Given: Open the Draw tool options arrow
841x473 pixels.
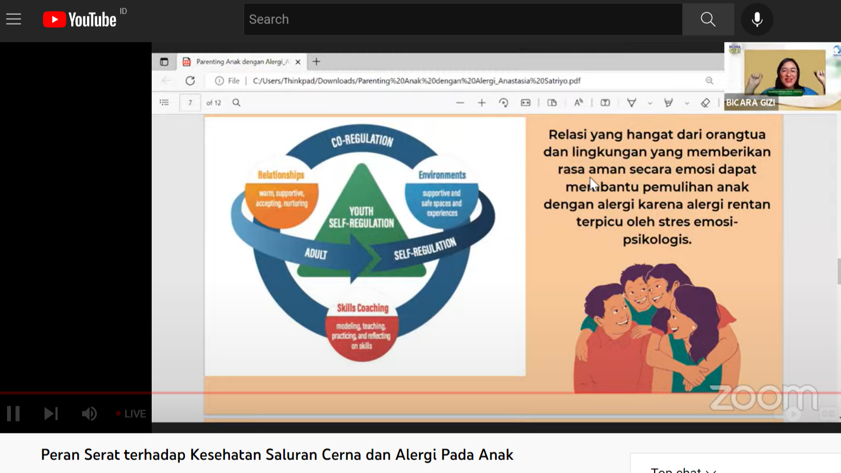Looking at the screenshot, I should coord(650,103).
